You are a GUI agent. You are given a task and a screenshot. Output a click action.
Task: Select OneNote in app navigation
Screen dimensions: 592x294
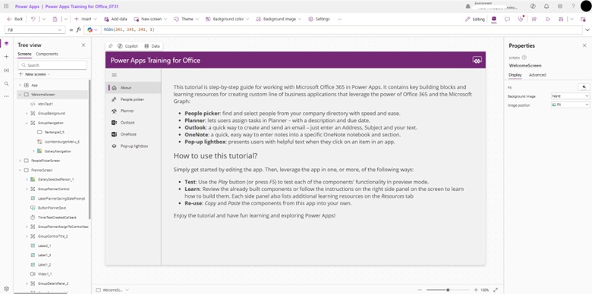click(134, 134)
